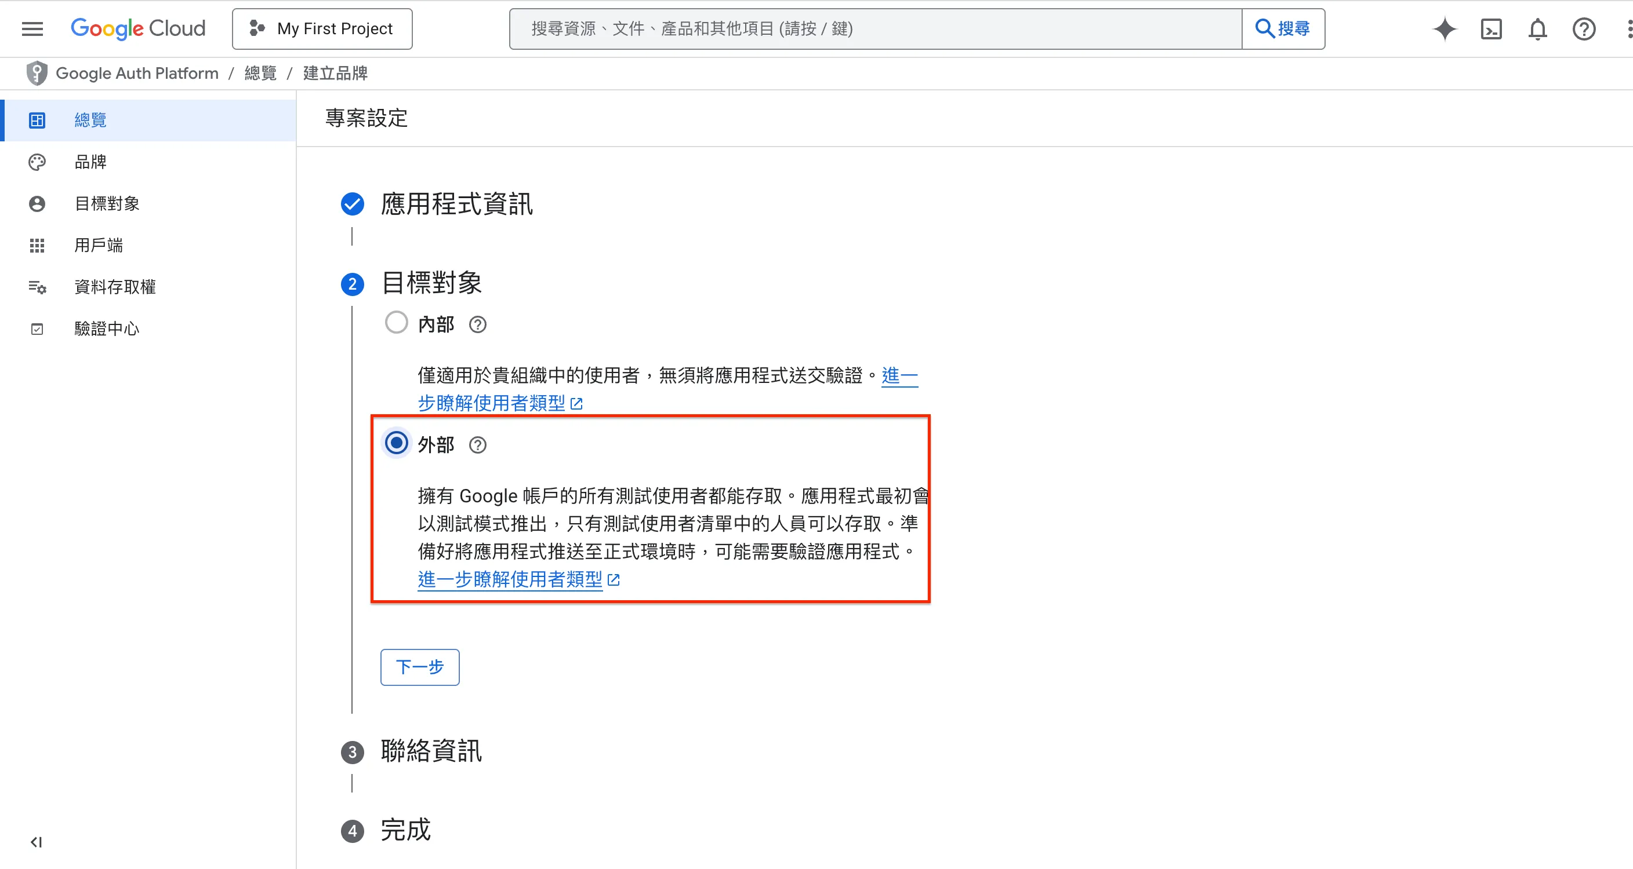Focus the resource search input field

click(x=875, y=29)
